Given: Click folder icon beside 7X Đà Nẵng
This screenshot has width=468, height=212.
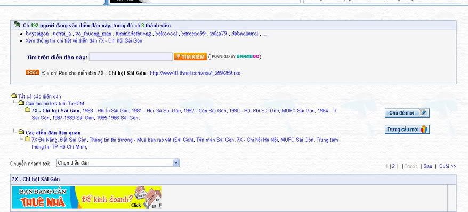Looking at the screenshot, I should coord(28,138).
